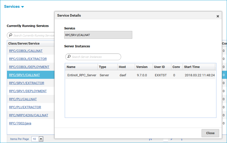Click the Search Server Instances field
The image size is (227, 143).
pos(93,57)
